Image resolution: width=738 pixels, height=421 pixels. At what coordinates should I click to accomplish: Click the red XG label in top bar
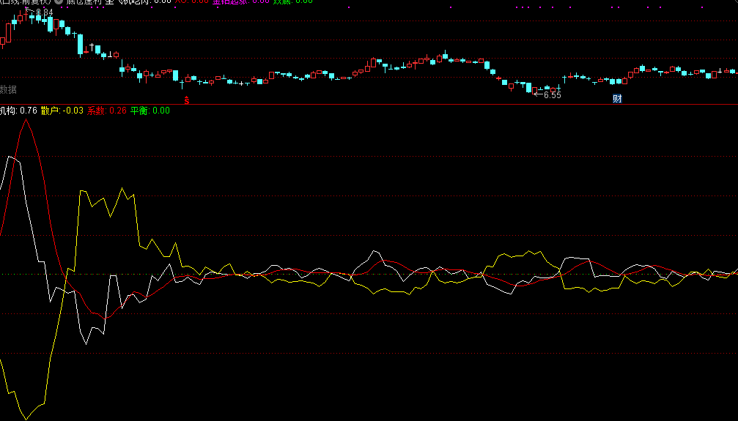click(180, 1)
